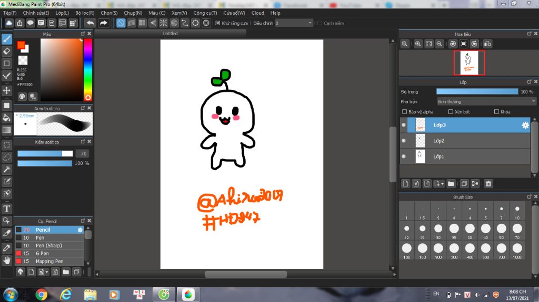Select the Pen (Sharp) brush
The width and height of the screenshot is (539, 302).
pyautogui.click(x=49, y=246)
